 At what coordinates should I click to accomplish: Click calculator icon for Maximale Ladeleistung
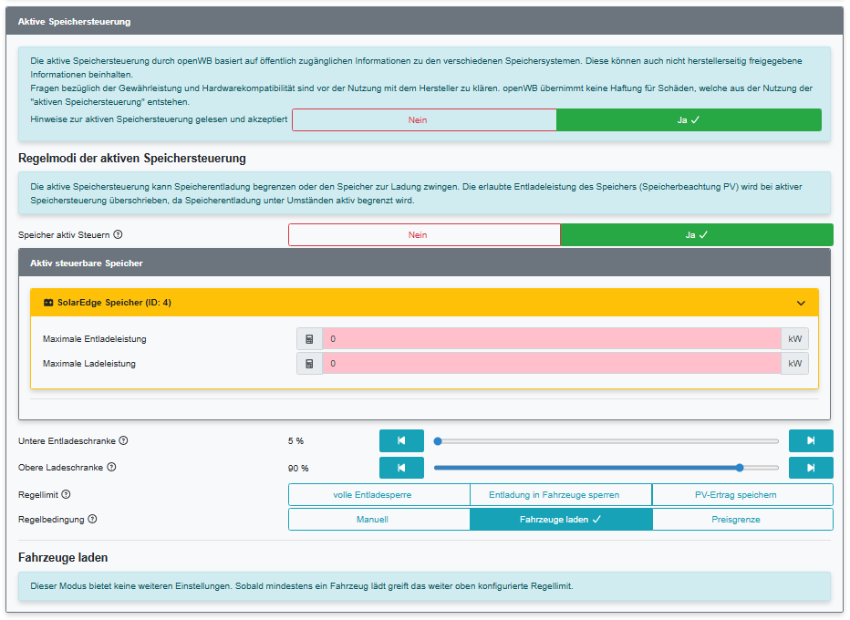coord(309,364)
